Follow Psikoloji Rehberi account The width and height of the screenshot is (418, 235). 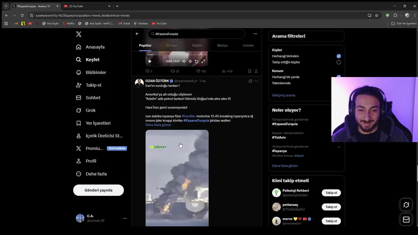[x=331, y=193]
